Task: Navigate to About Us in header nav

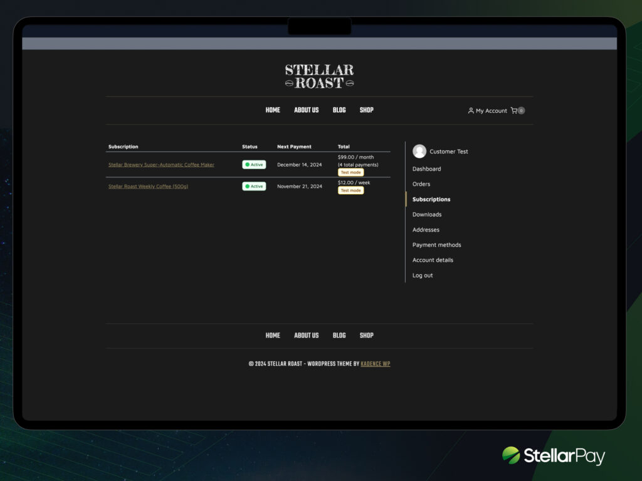Action: coord(306,110)
